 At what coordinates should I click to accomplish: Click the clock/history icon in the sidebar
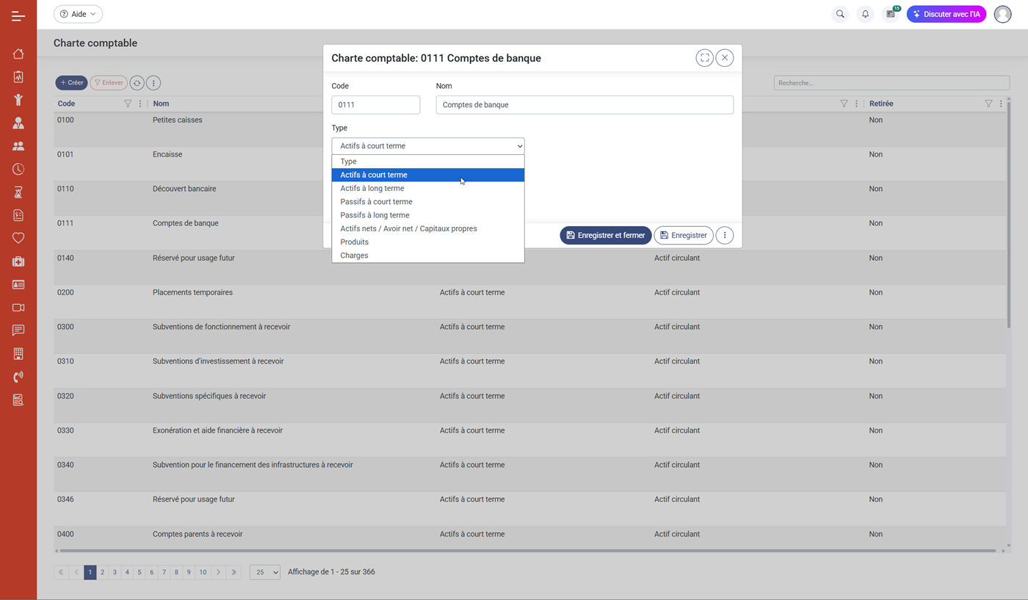[x=18, y=169]
